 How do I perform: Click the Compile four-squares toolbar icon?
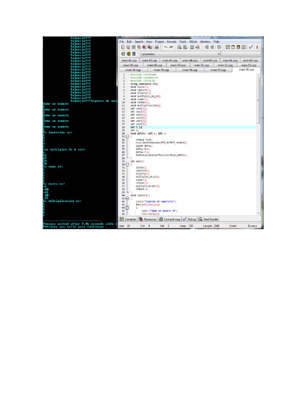click(x=227, y=47)
